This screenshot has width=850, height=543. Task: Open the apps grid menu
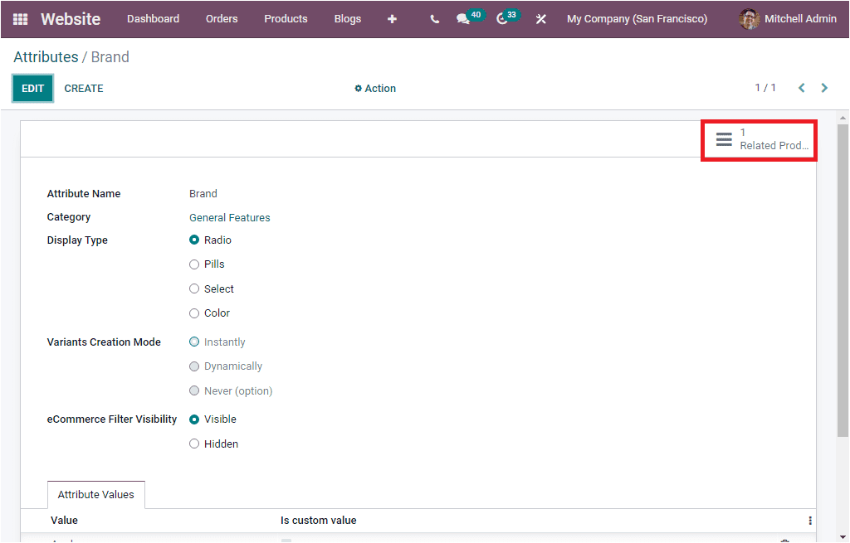18,18
